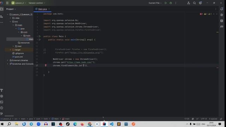226x127 pixels.
Task: Change indent setting '4 spaces'
Action: click(x=213, y=119)
